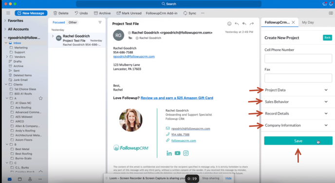The width and height of the screenshot is (335, 183).
Task: Delete the selected email
Action: [x=61, y=13]
